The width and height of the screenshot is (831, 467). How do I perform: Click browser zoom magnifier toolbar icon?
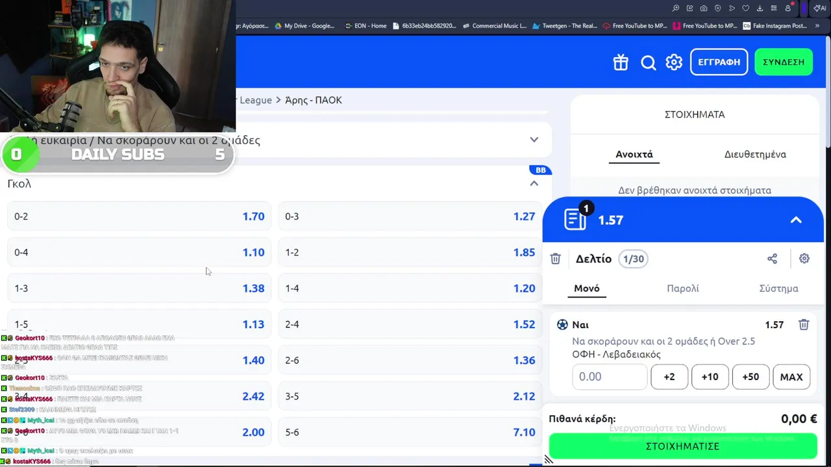676,8
